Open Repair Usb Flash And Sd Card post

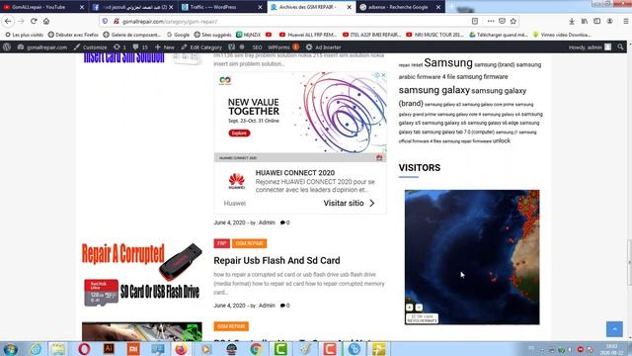(x=276, y=260)
